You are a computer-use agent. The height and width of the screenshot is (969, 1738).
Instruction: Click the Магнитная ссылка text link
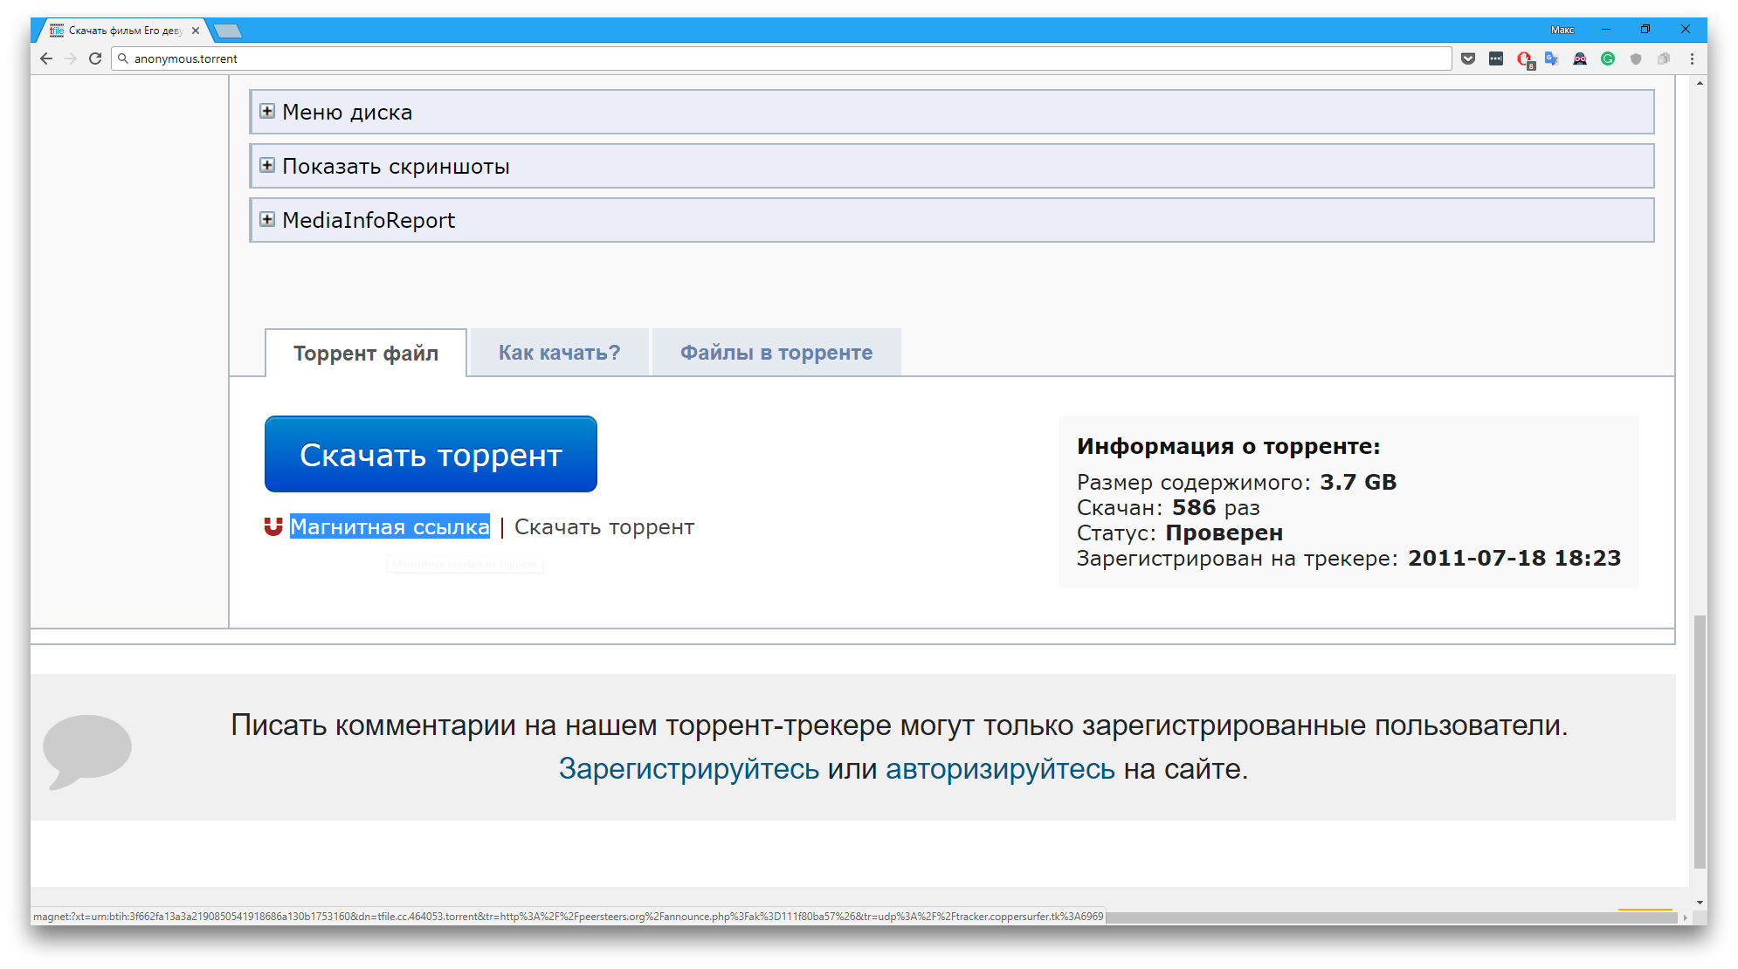pyautogui.click(x=391, y=526)
